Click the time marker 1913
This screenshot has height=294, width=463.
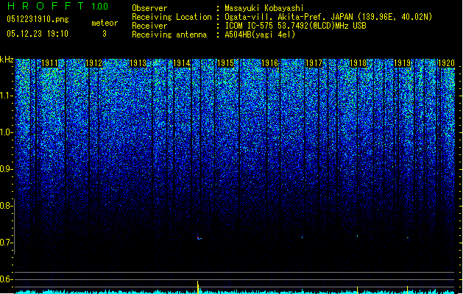pyautogui.click(x=138, y=63)
